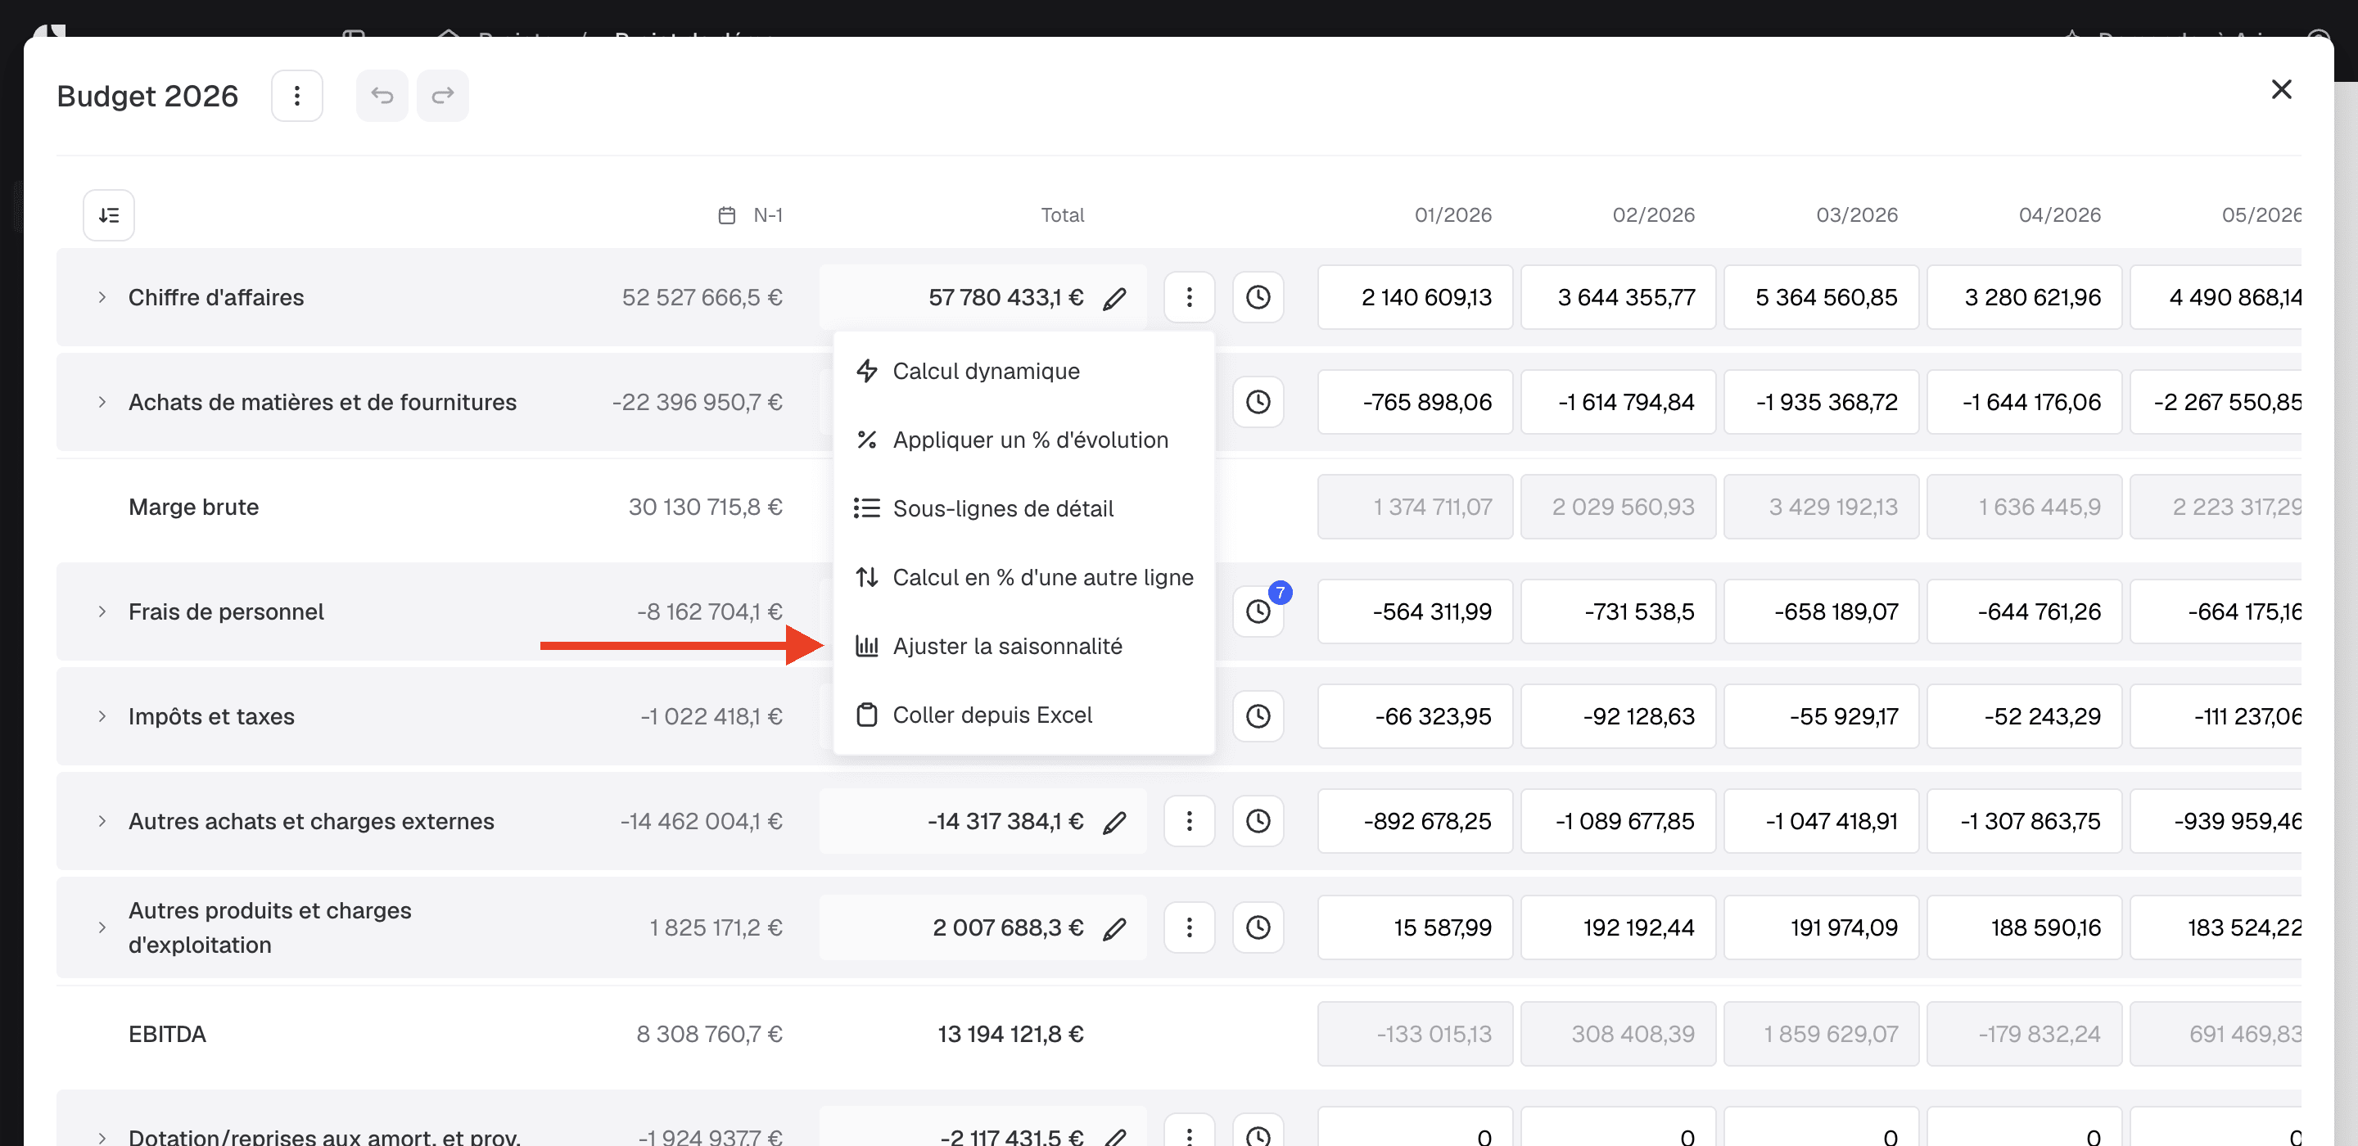The width and height of the screenshot is (2358, 1146).
Task: Click the sort/collapse rows icon above the table
Action: 109,215
